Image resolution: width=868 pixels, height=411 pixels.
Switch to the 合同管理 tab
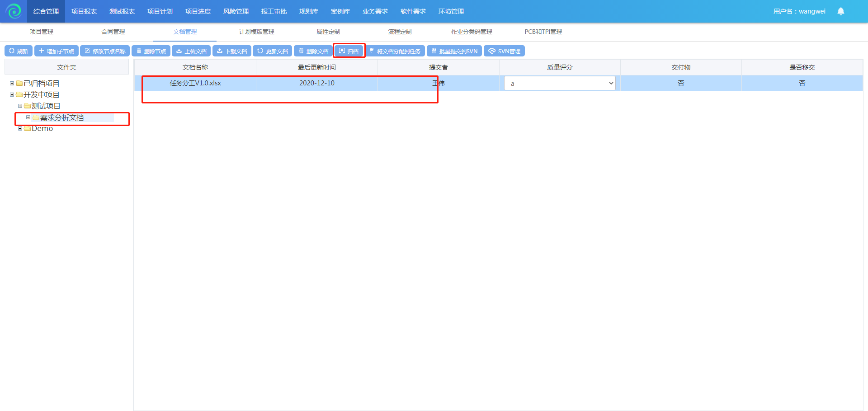click(113, 32)
